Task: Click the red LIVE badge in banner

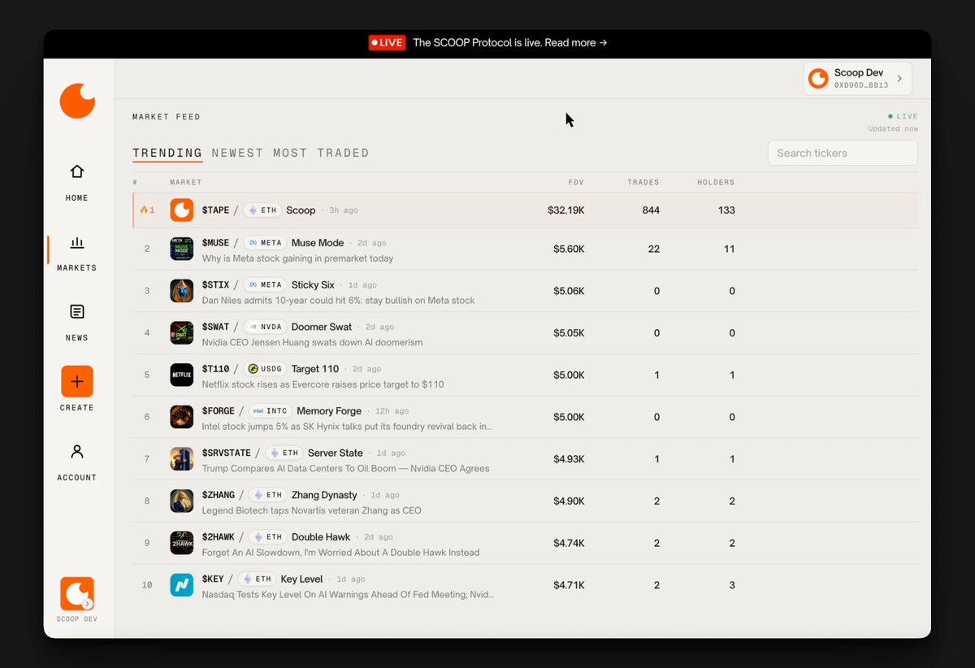Action: (387, 42)
